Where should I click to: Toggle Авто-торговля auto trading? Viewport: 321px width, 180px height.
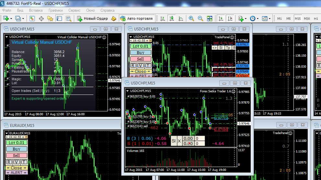(x=136, y=18)
